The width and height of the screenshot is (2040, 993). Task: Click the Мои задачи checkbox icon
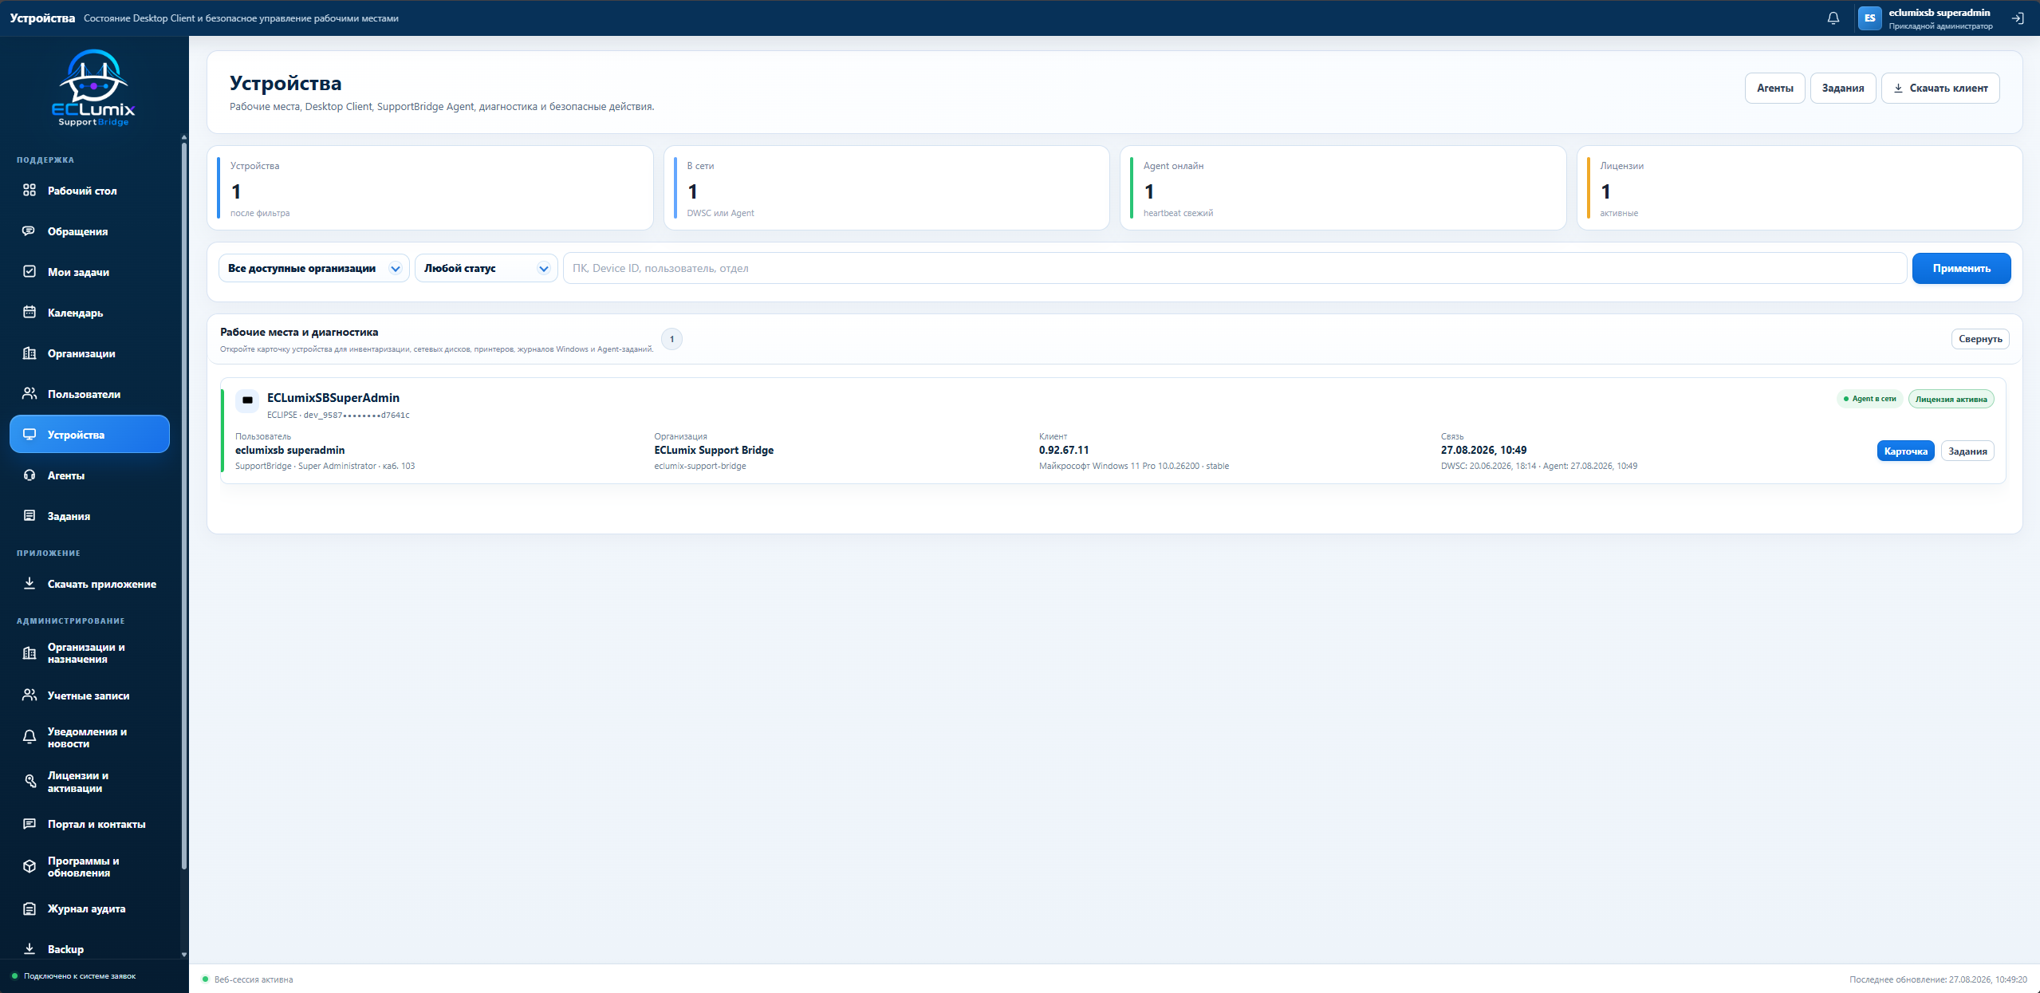click(30, 272)
